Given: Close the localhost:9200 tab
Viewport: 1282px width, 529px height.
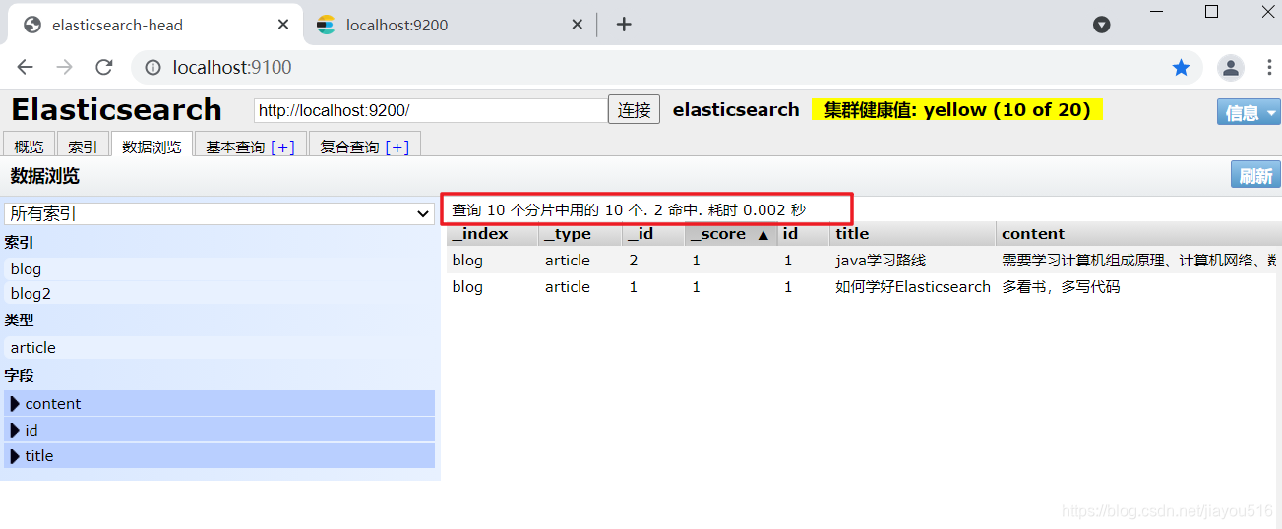Looking at the screenshot, I should click(578, 25).
